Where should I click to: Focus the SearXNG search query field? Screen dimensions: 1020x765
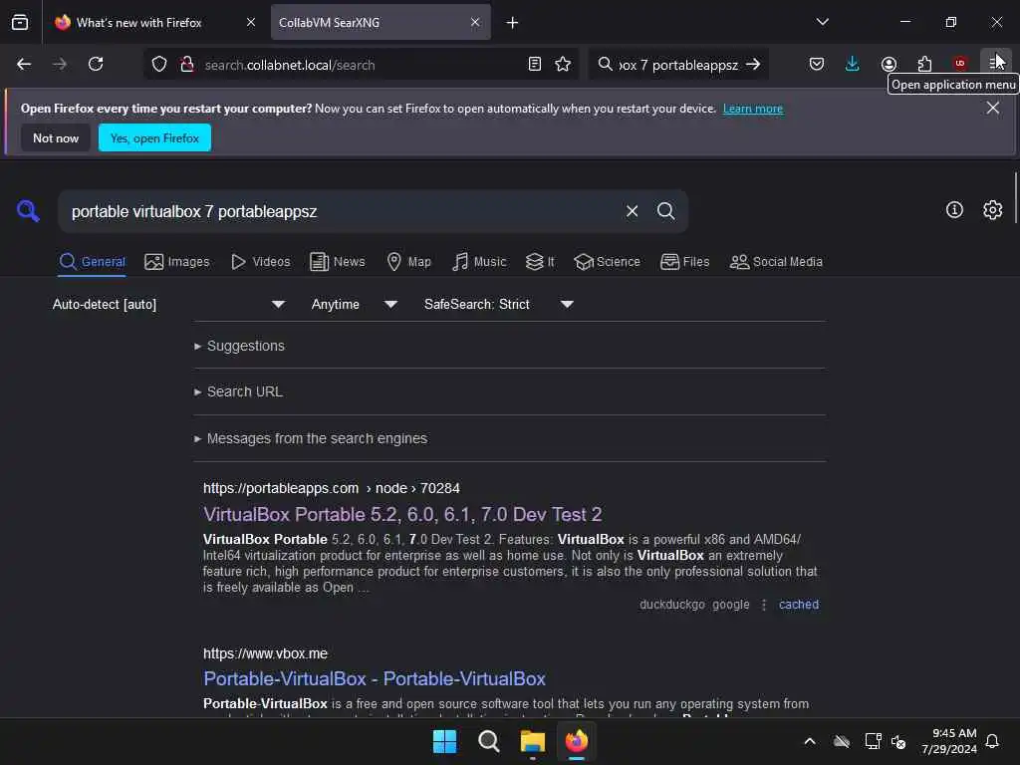(342, 211)
